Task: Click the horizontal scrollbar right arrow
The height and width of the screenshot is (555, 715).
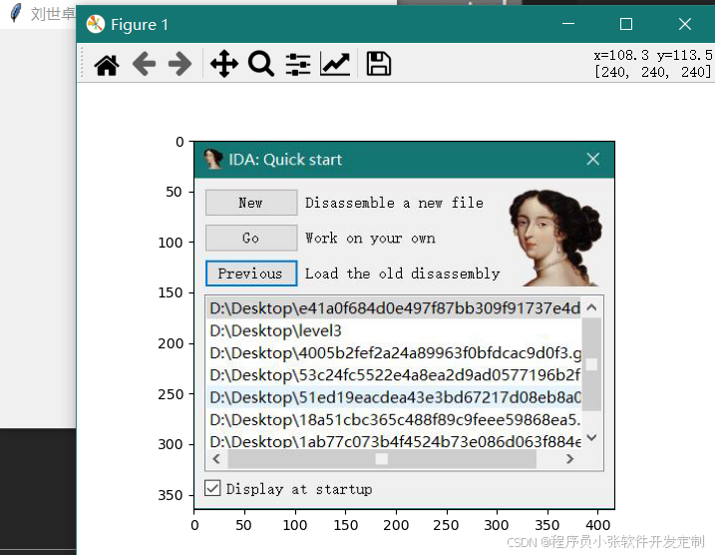Action: (x=569, y=459)
